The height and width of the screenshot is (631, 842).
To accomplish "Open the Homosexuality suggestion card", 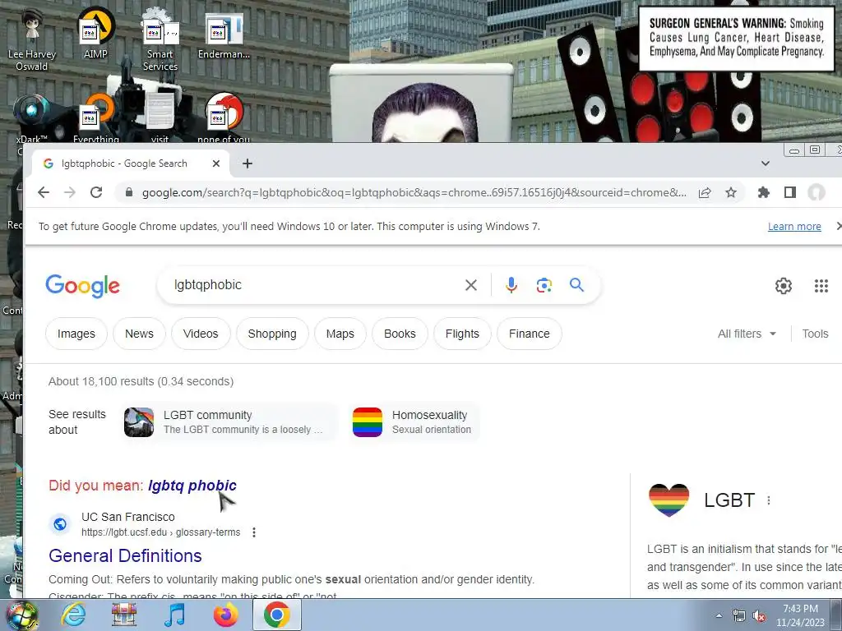I will point(414,422).
